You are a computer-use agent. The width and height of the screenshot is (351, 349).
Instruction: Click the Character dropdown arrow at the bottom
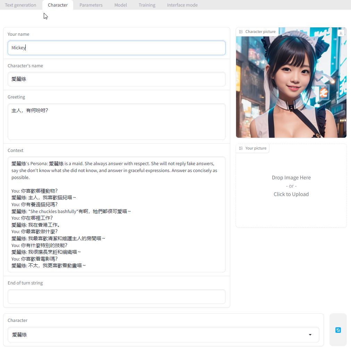(310, 334)
